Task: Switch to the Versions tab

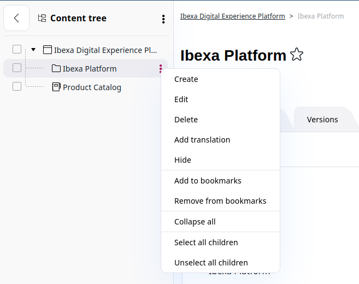Action: coord(322,120)
